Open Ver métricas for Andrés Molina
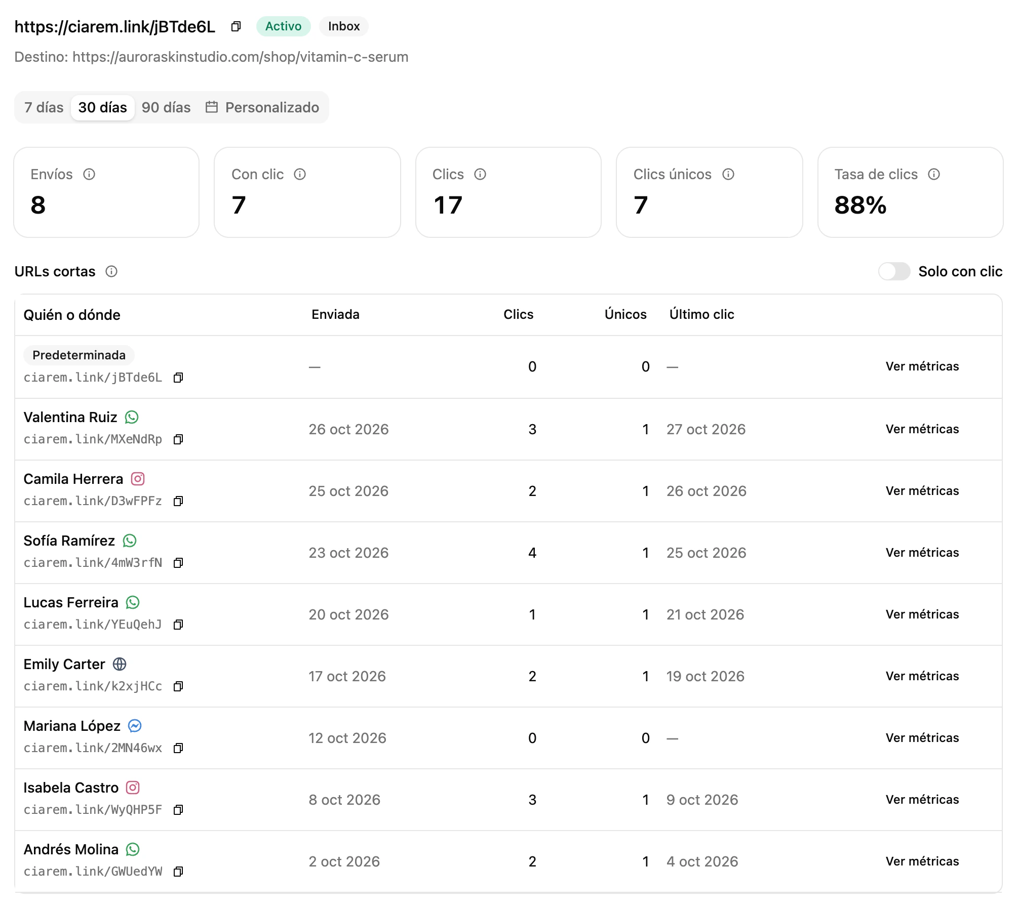Image resolution: width=1017 pixels, height=908 pixels. point(922,861)
